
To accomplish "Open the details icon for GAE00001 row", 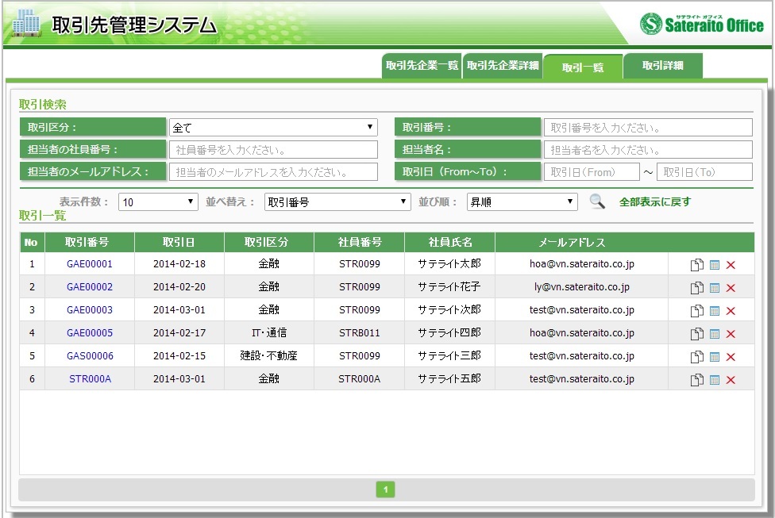I will click(714, 265).
